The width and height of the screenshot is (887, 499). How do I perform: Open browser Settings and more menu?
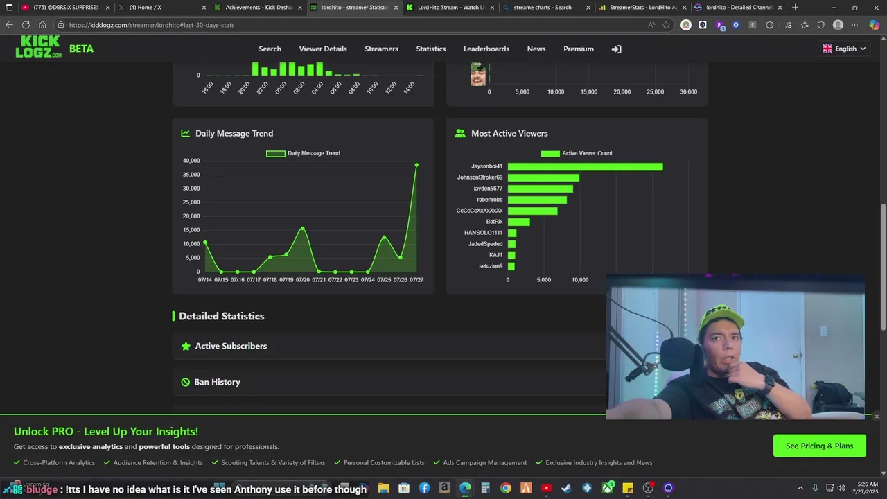pos(854,25)
